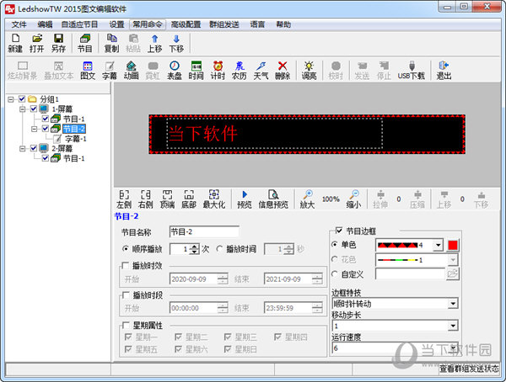Open the 群组发送 menu
Image resolution: width=506 pixels, height=382 pixels.
(x=225, y=25)
